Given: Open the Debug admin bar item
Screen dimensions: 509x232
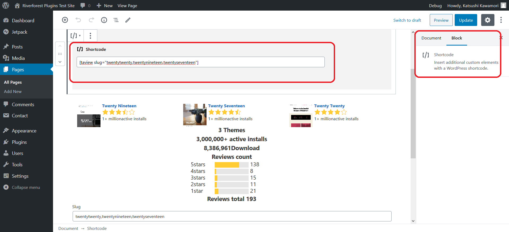Looking at the screenshot, I should (x=435, y=6).
